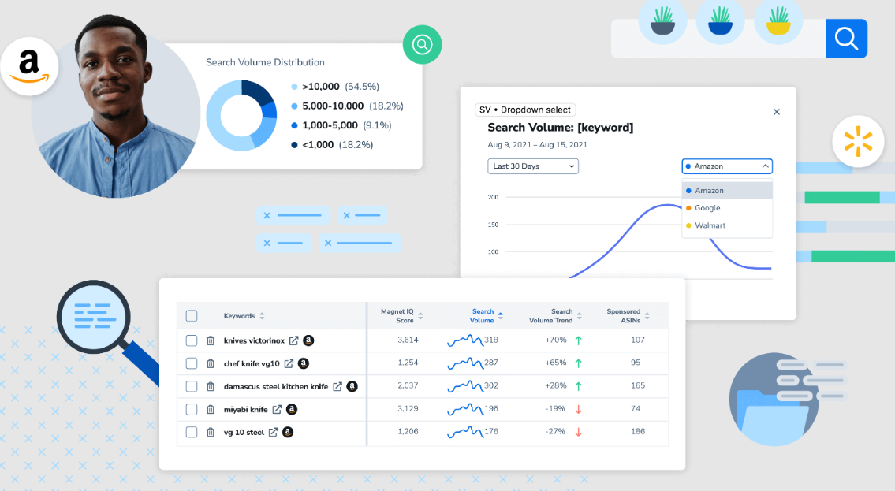Screen dimensions: 895x491
Task: Sort by the Keywords column arrows
Action: [x=262, y=316]
